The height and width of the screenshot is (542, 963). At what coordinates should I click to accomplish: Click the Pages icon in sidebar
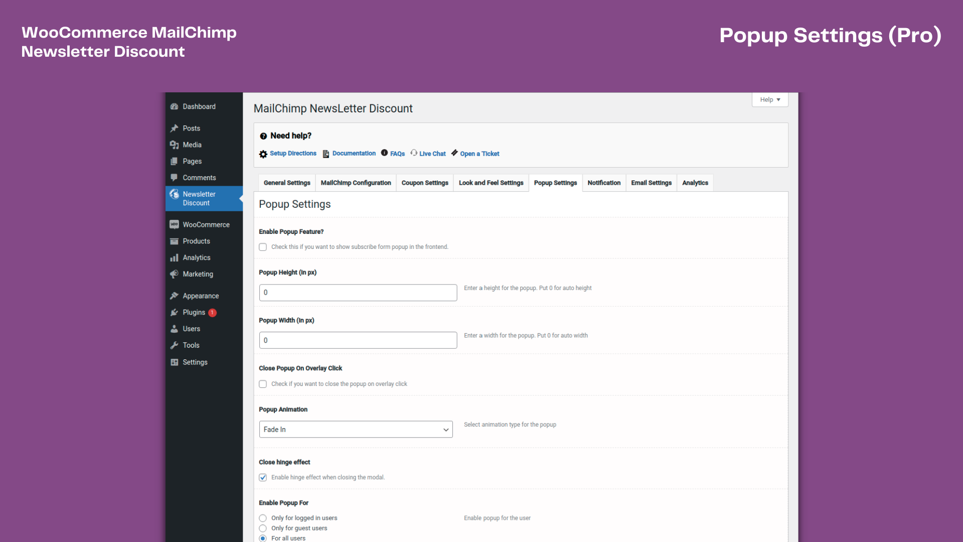click(x=174, y=162)
